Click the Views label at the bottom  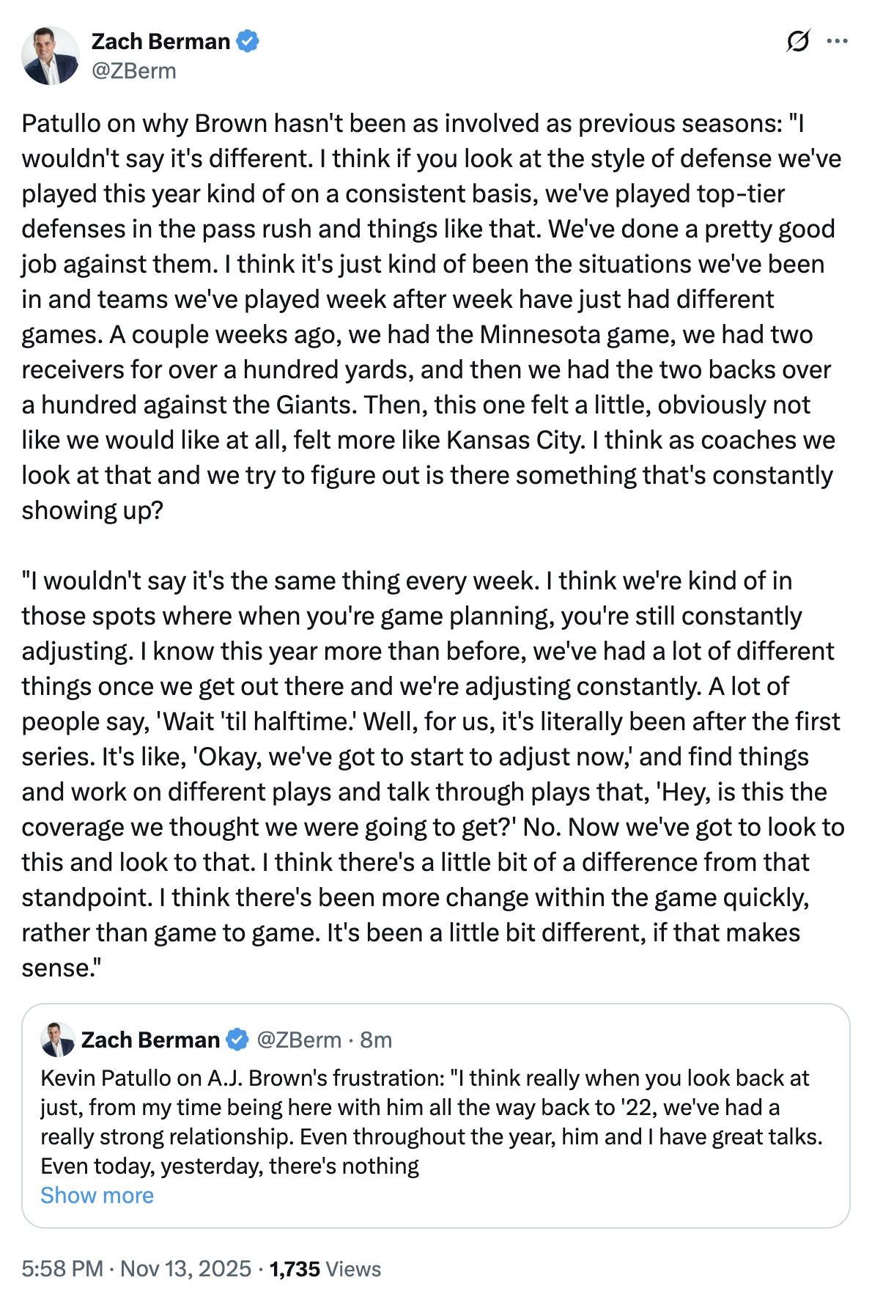click(353, 1269)
